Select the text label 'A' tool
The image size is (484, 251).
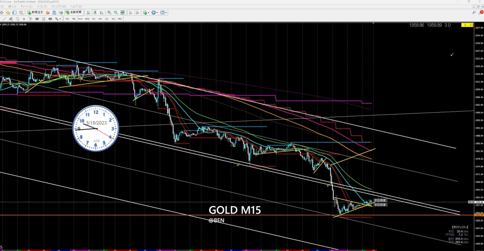[x=24, y=19]
